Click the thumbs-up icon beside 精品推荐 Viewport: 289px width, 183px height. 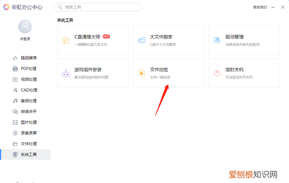(x=15, y=58)
